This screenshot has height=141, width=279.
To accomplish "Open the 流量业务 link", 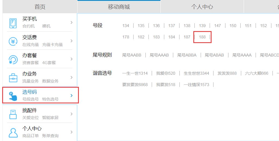I will coord(30,81).
